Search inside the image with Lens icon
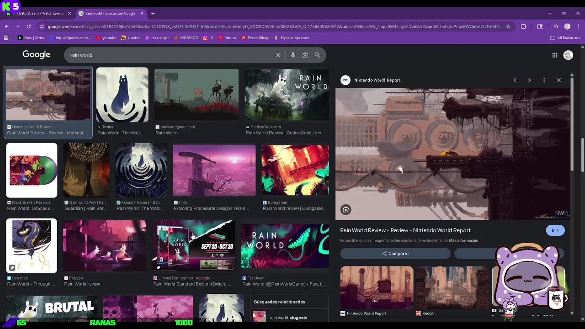 (346, 210)
